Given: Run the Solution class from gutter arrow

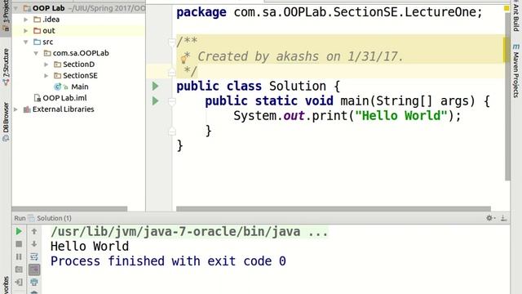Looking at the screenshot, I should 155,86.
